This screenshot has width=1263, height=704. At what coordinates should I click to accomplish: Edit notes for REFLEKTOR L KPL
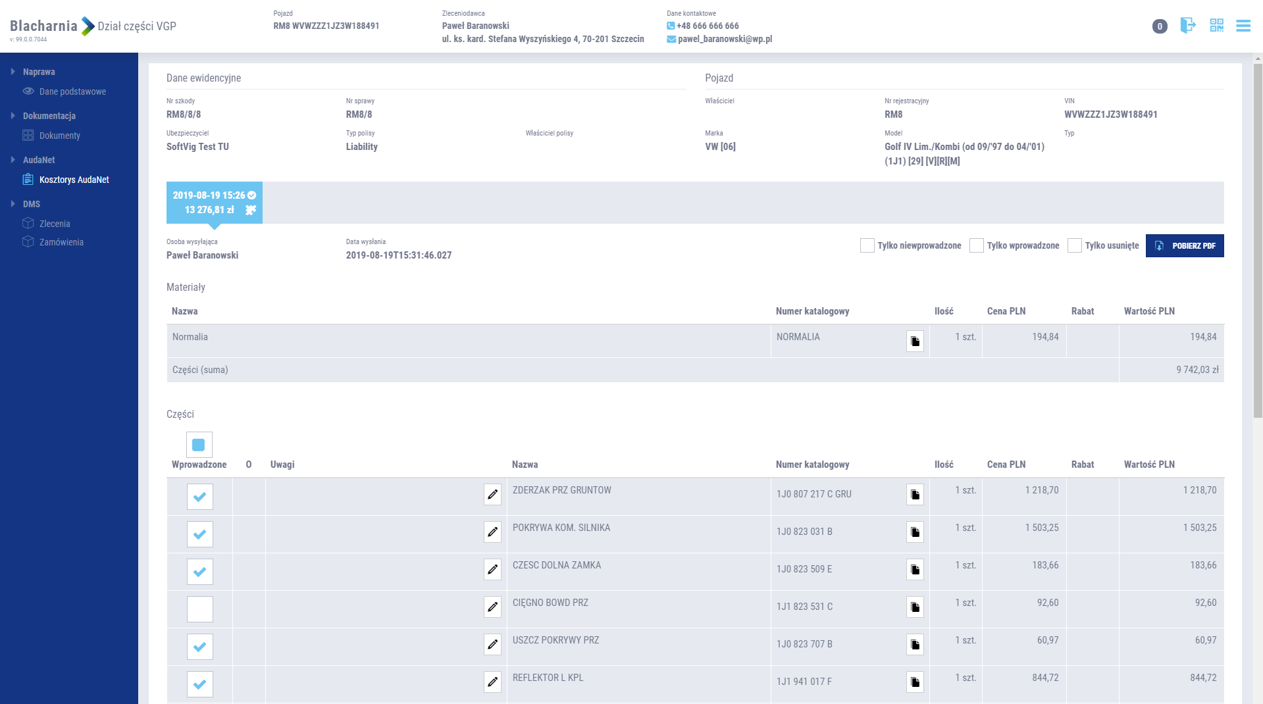pos(492,682)
